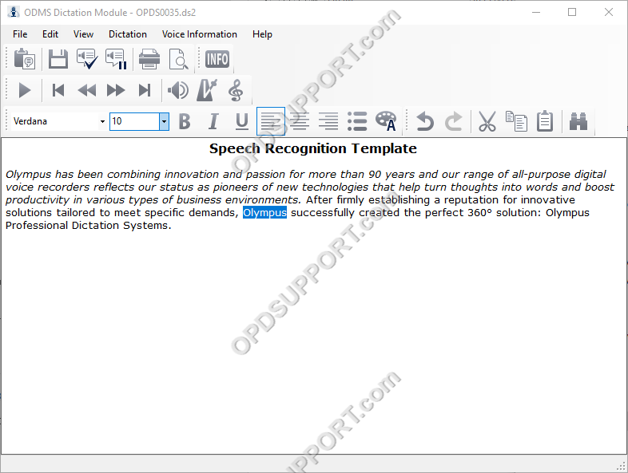Open the INFO button for dictation details
628x473 pixels.
217,59
